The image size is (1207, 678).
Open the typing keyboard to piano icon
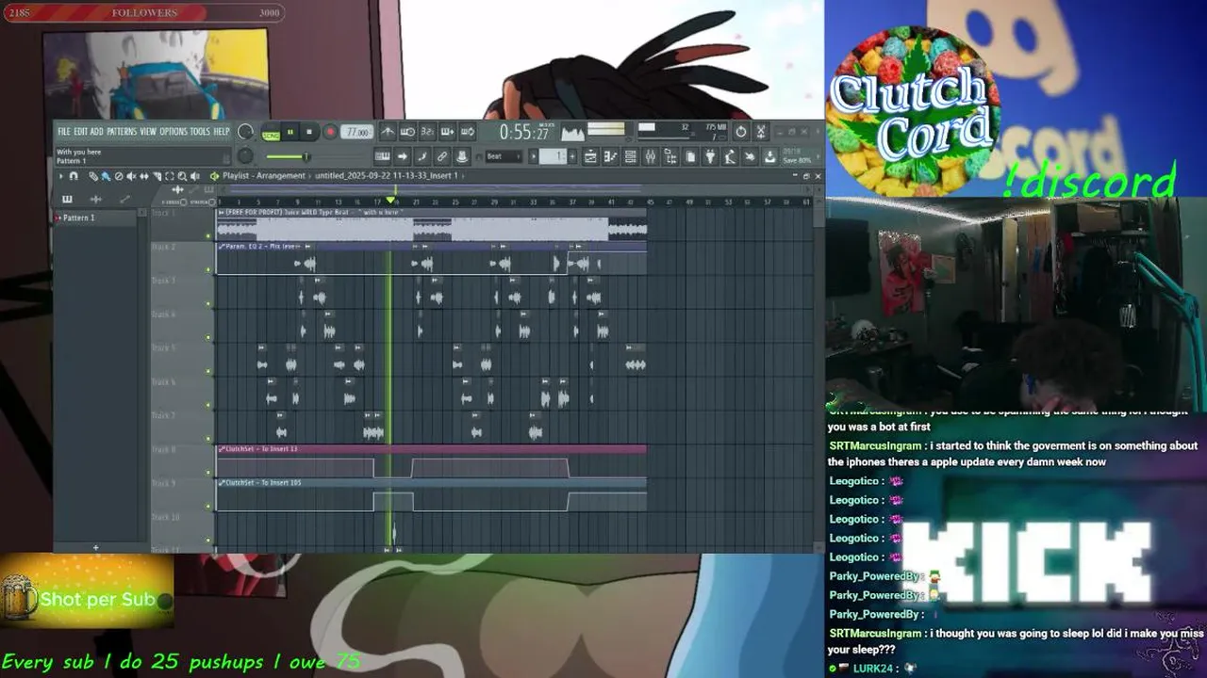point(382,156)
